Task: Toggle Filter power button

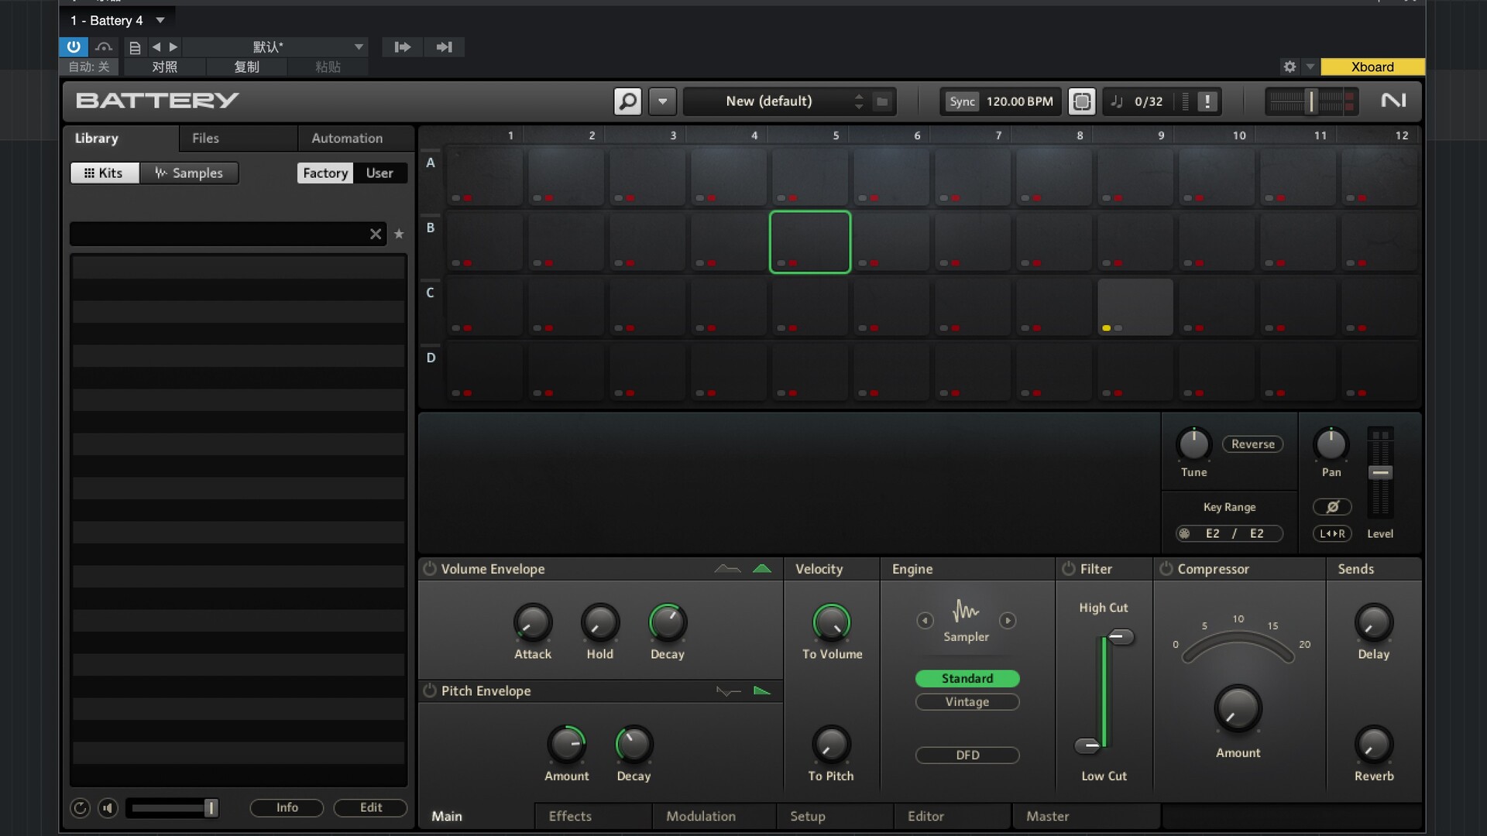Action: (x=1069, y=568)
